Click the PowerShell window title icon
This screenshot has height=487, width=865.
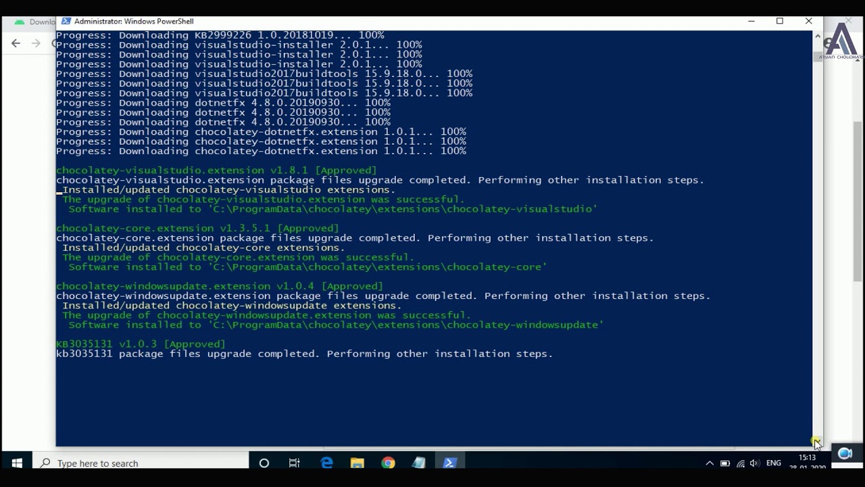[66, 22]
